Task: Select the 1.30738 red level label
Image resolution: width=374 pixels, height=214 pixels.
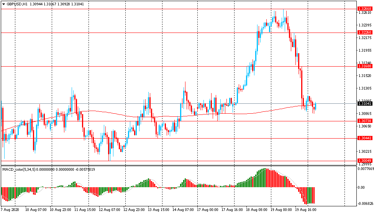Action: click(x=365, y=121)
